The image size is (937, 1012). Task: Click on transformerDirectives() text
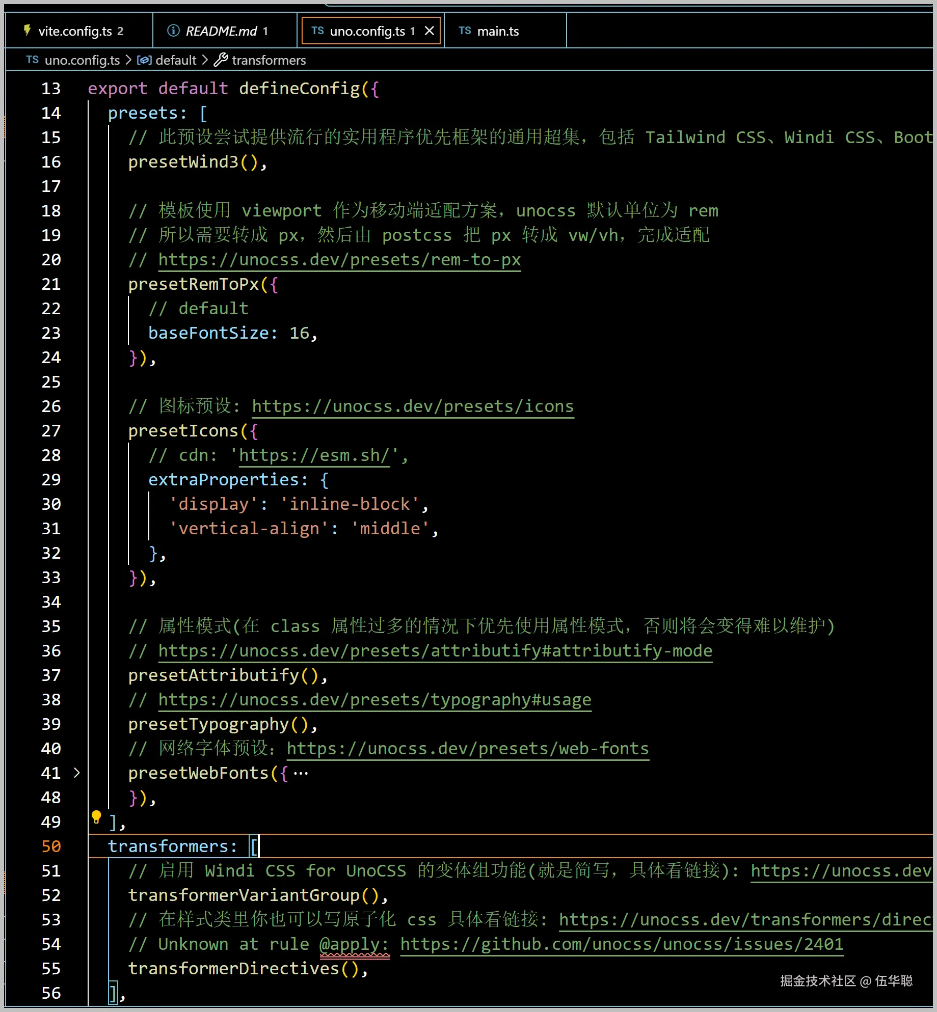coord(244,969)
